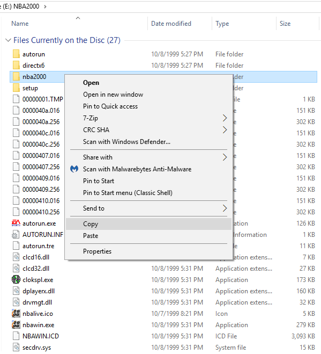
Task: Click the nba2000 folder icon
Action: pos(16,77)
